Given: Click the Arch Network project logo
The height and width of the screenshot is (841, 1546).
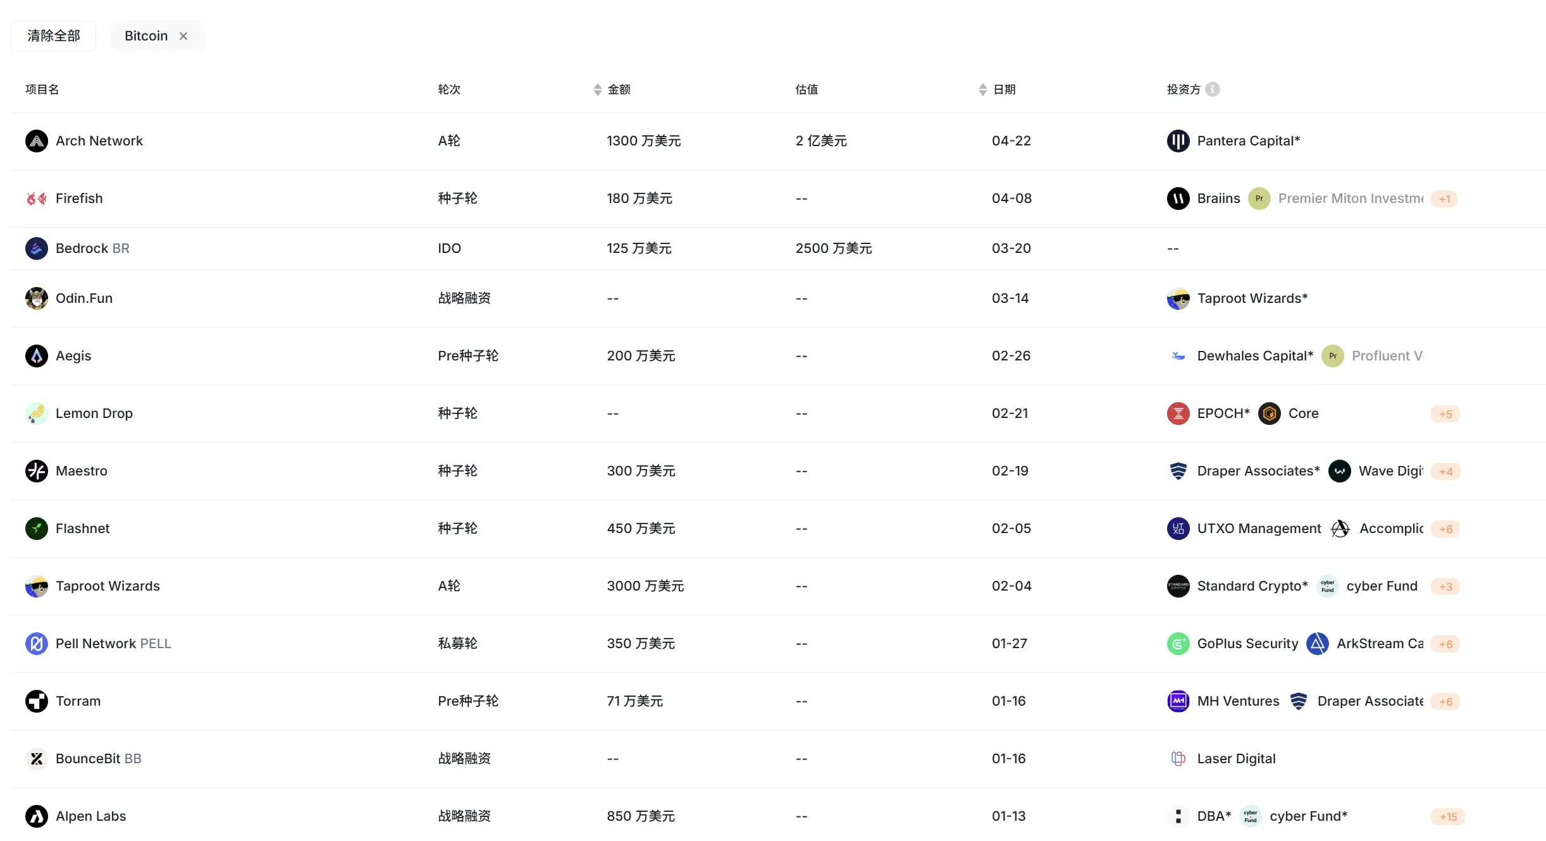Looking at the screenshot, I should point(36,140).
